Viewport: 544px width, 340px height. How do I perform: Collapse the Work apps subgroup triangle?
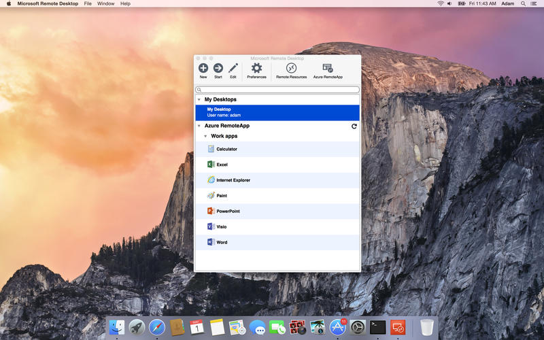click(x=205, y=137)
